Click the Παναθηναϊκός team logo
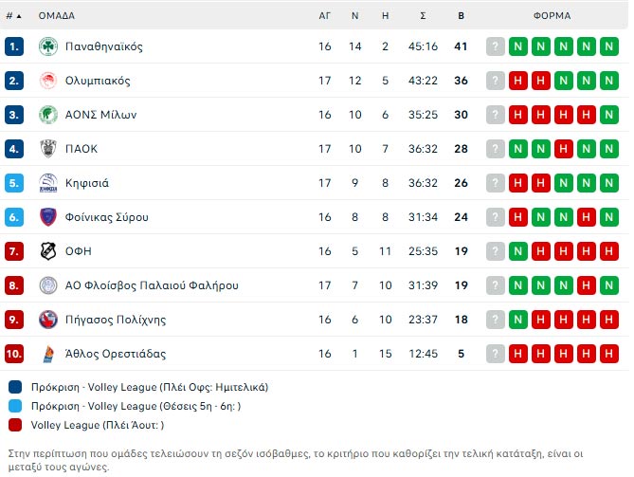 pyautogui.click(x=48, y=46)
